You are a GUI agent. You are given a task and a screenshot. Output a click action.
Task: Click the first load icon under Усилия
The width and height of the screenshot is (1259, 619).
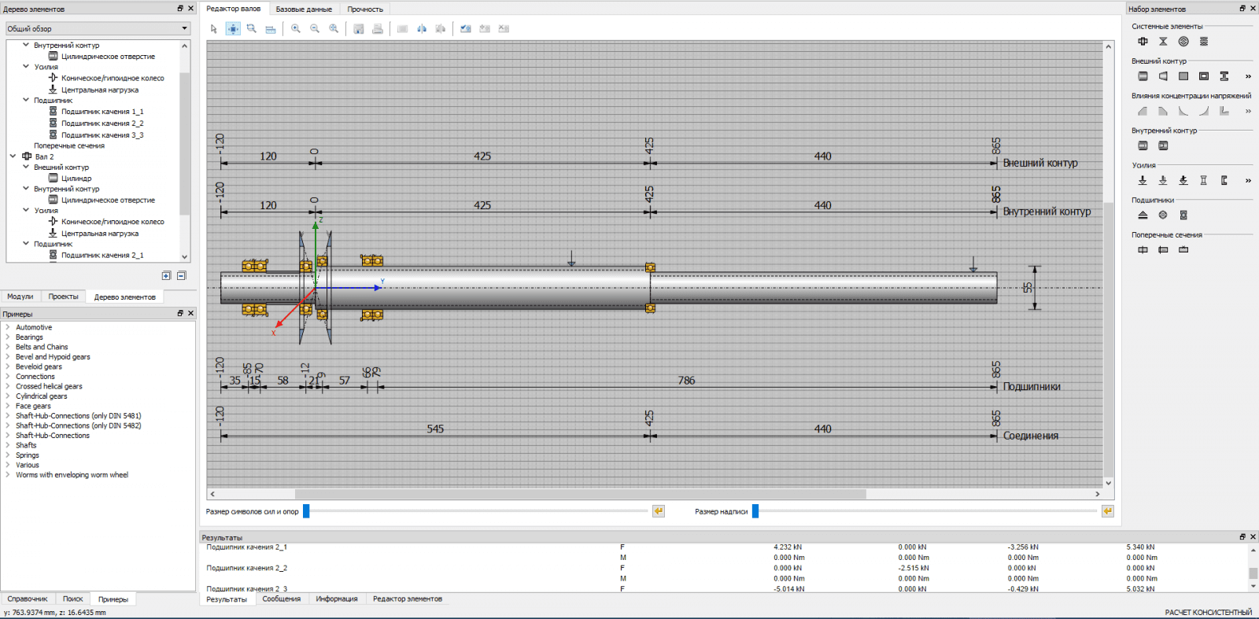(x=1143, y=180)
